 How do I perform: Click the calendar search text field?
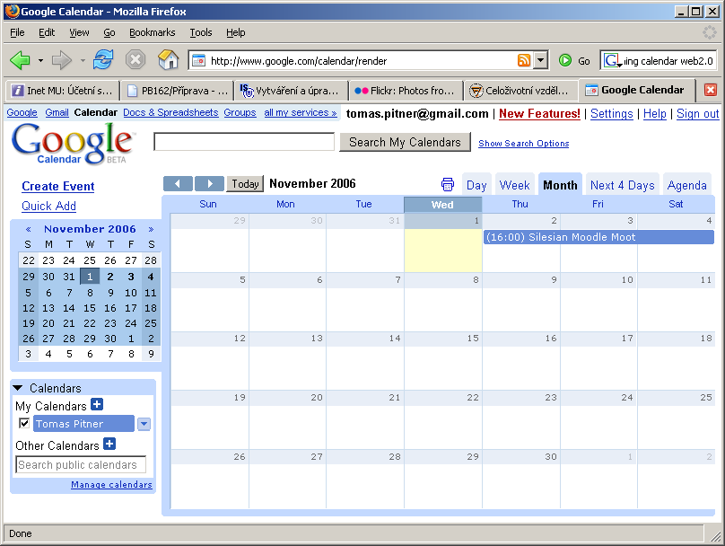[244, 142]
